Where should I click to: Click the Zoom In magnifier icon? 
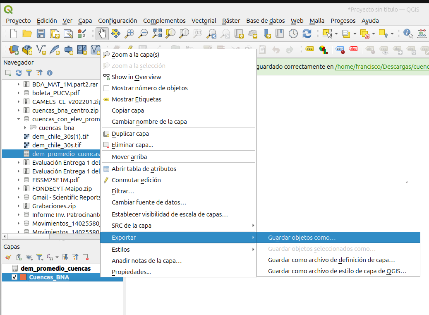pos(130,34)
